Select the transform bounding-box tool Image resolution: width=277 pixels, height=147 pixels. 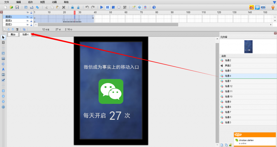click(x=3, y=43)
